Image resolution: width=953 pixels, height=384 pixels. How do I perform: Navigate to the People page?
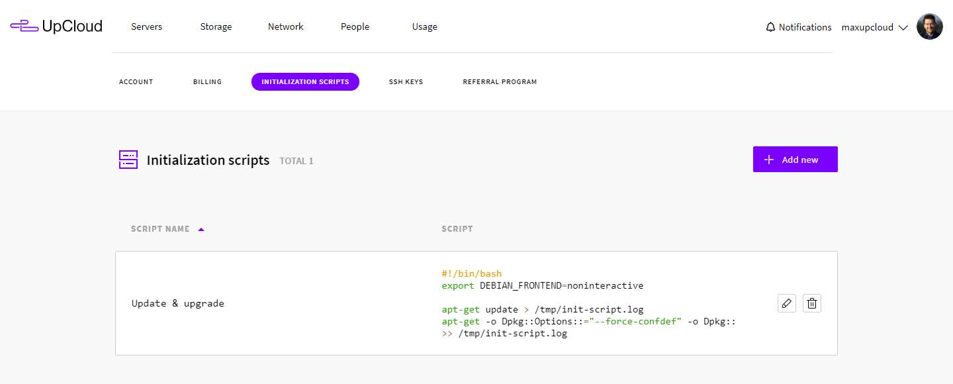point(355,26)
